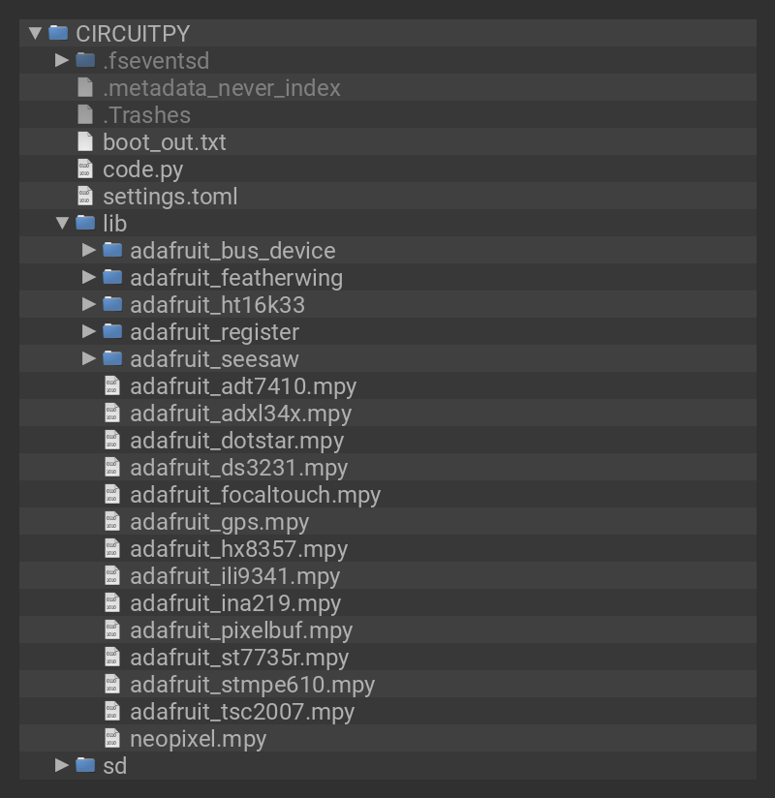Expand the adafruit_ht16k33 folder arrow
Viewport: 775px width, 798px height.
pyautogui.click(x=90, y=304)
